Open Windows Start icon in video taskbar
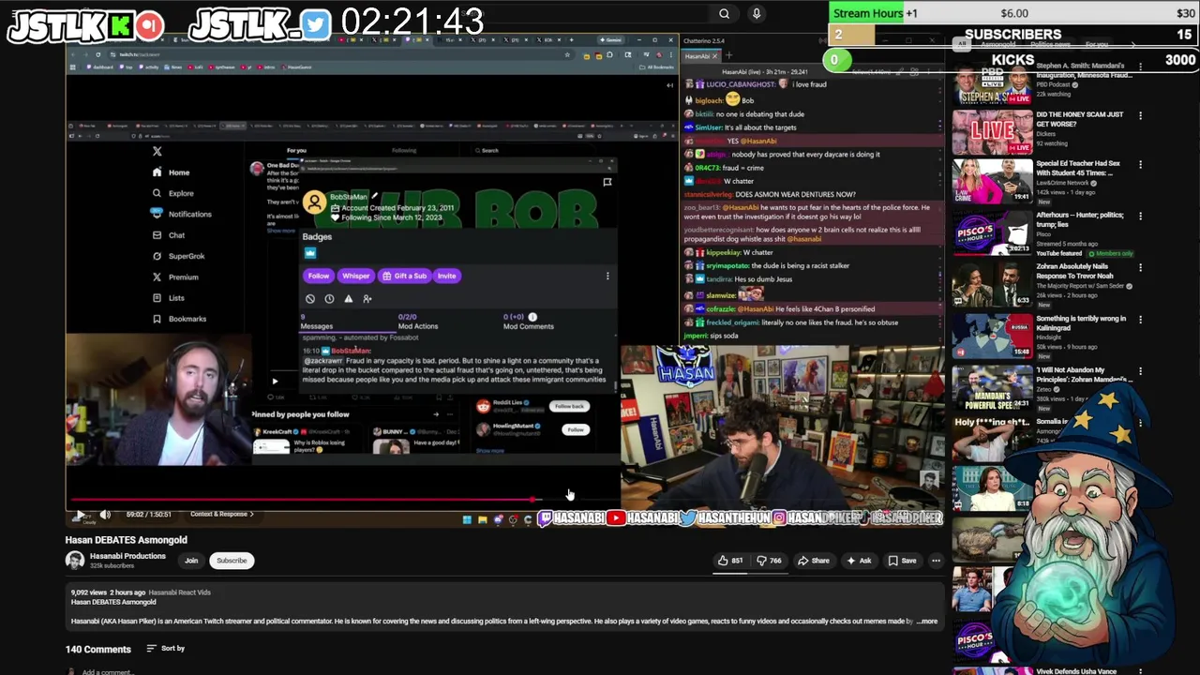Image resolution: width=1200 pixels, height=675 pixels. point(467,519)
